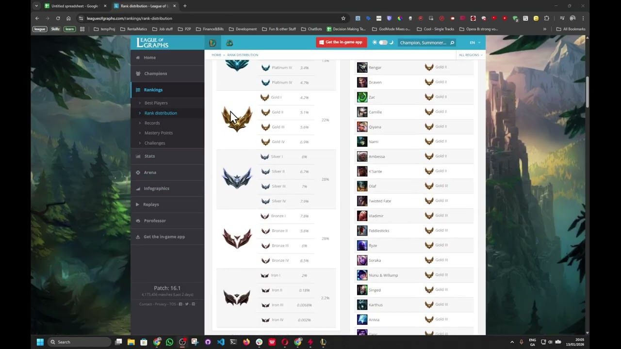Open the Windows Start menu
Screen dimensions: 621x349
coord(40,342)
